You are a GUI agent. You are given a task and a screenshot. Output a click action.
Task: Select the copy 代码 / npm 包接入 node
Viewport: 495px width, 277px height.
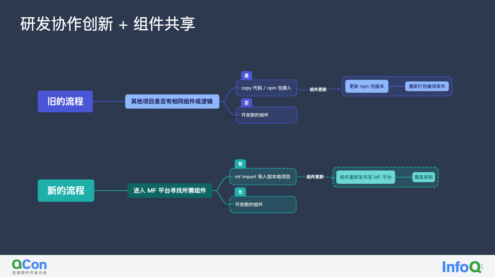coord(266,88)
